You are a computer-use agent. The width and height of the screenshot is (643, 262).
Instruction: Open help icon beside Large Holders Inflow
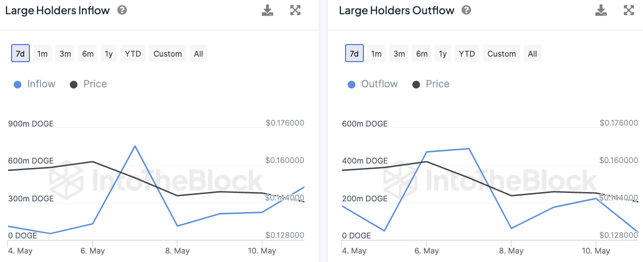click(122, 10)
